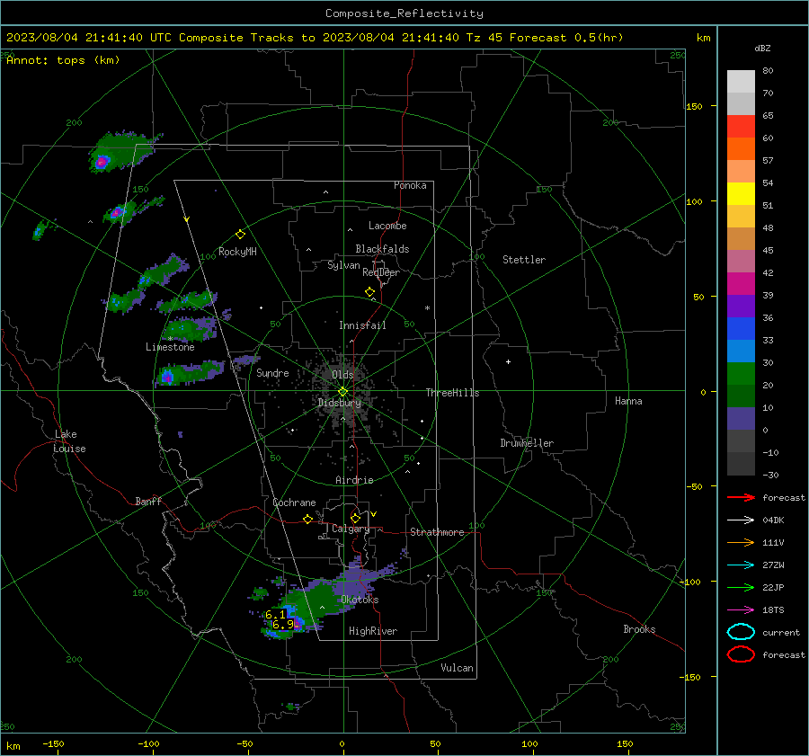This screenshot has height=756, width=809.
Task: Click the red 65 dBZ color swatch
Action: pyautogui.click(x=741, y=127)
